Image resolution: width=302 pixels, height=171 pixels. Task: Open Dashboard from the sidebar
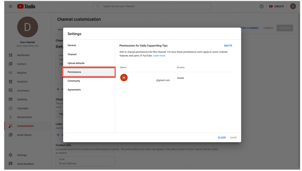[x=23, y=55]
